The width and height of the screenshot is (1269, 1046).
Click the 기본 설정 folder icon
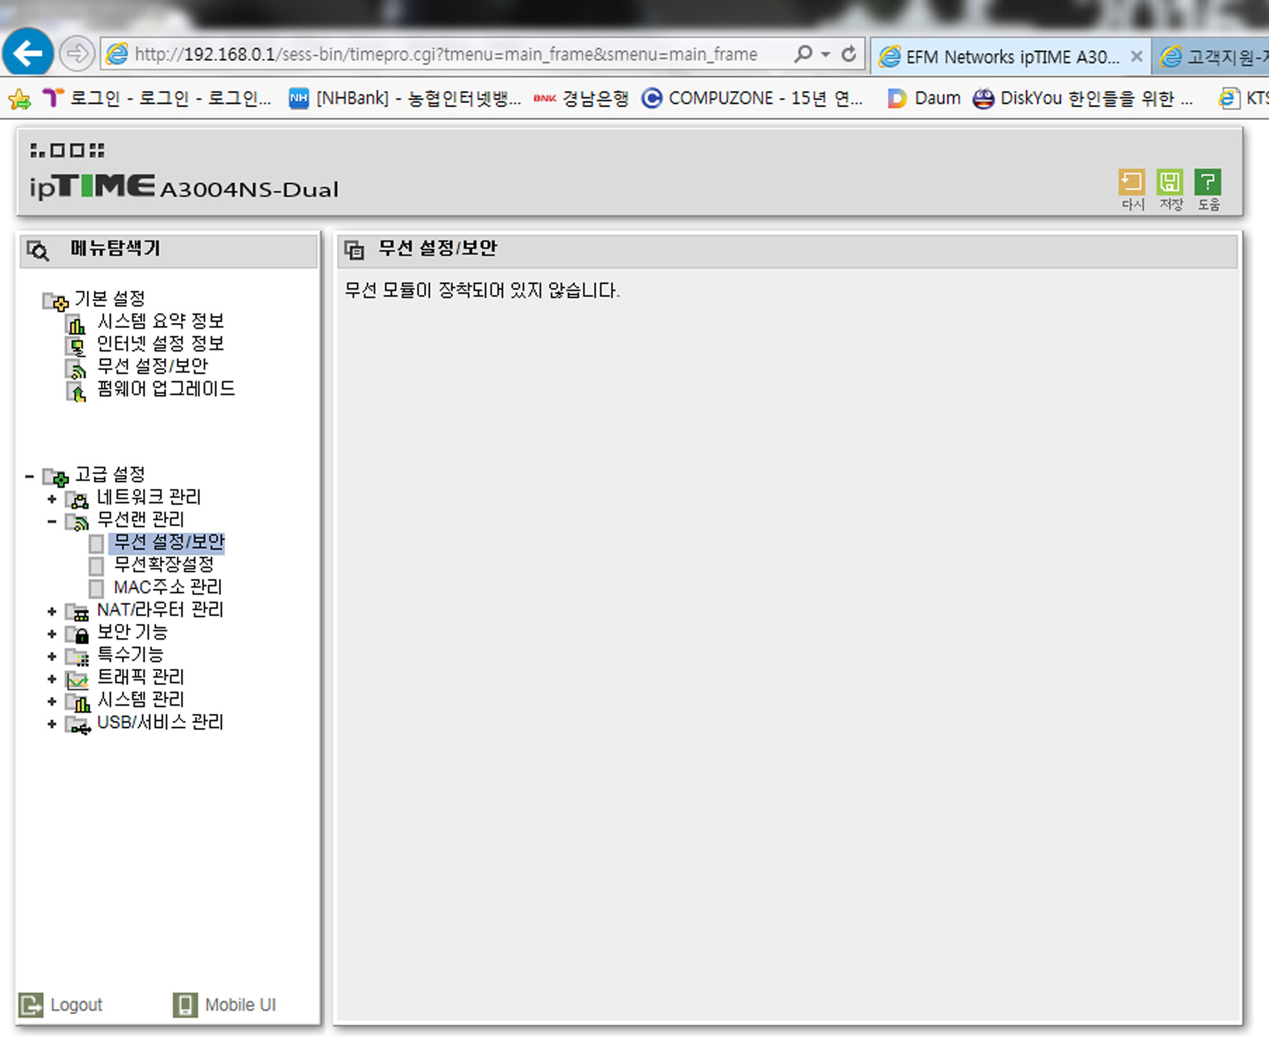tap(55, 301)
